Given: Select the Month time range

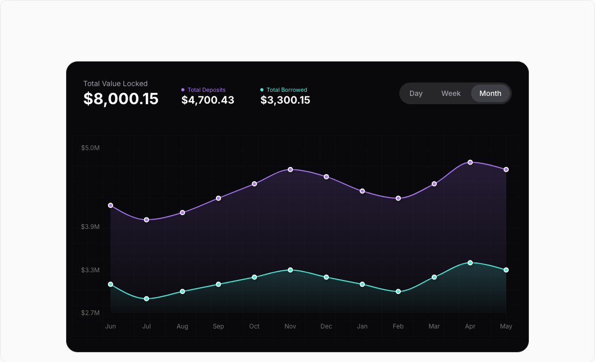Looking at the screenshot, I should [x=490, y=93].
